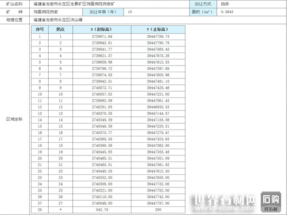Select X value 2739874.83 in row 7
287x215 pixels.
coord(102,75)
